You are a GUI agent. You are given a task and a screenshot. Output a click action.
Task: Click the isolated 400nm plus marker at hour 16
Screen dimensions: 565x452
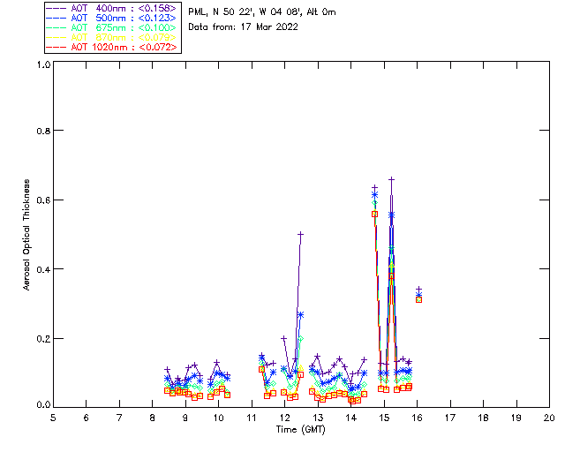[418, 289]
